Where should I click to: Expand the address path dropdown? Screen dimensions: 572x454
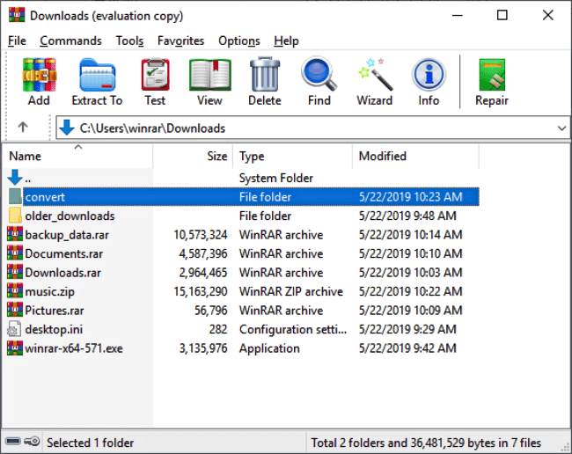[x=561, y=128]
